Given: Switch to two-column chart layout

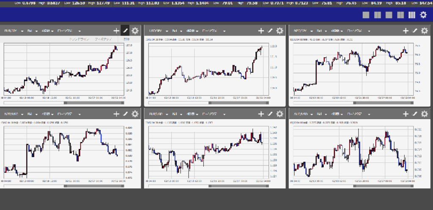Looking at the screenshot, I should (x=378, y=15).
